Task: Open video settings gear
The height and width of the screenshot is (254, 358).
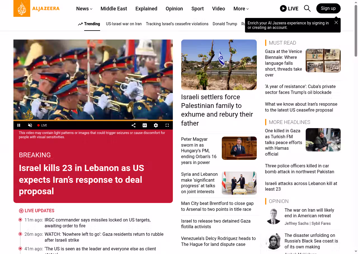Action: pos(156,125)
